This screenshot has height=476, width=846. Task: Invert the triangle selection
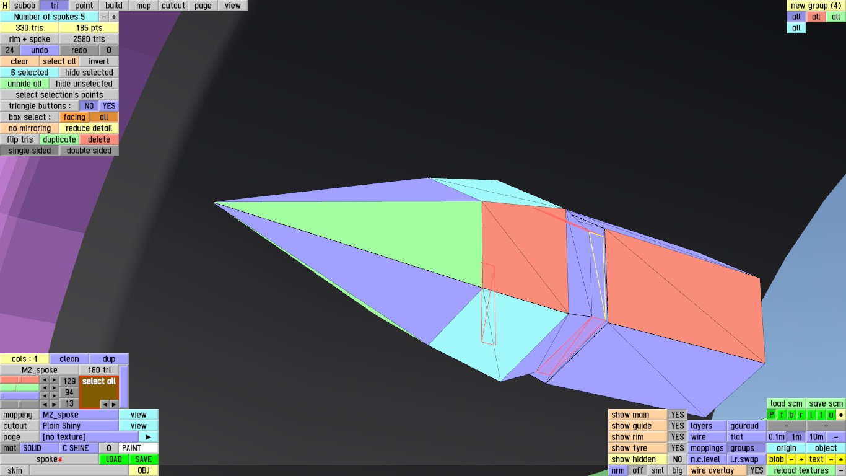pos(99,61)
